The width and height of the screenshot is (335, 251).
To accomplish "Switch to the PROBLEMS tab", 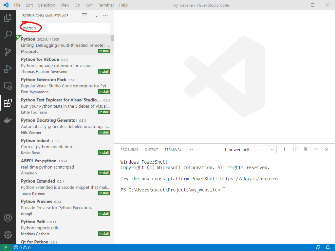I will [x=129, y=149].
